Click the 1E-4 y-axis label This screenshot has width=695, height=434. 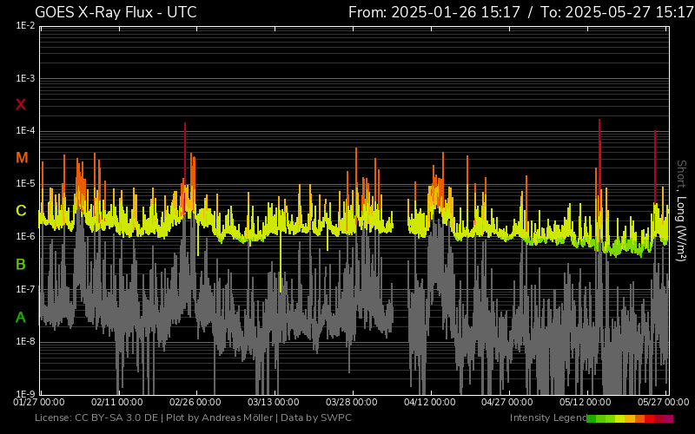click(25, 131)
